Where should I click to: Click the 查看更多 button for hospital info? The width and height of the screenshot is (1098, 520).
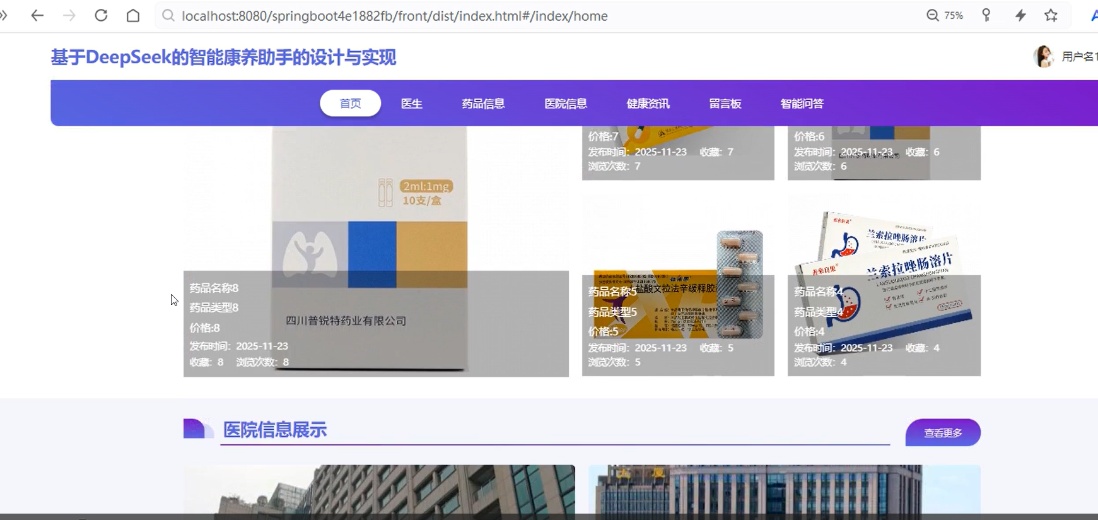[x=943, y=433]
